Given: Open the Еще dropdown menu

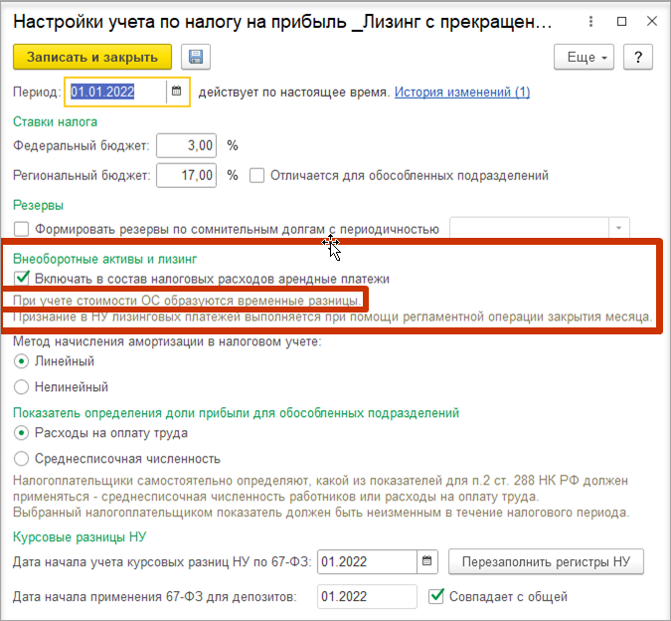Looking at the screenshot, I should [584, 57].
